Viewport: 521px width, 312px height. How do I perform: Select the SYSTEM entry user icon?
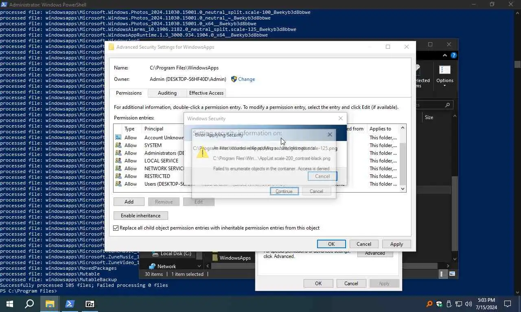[118, 145]
